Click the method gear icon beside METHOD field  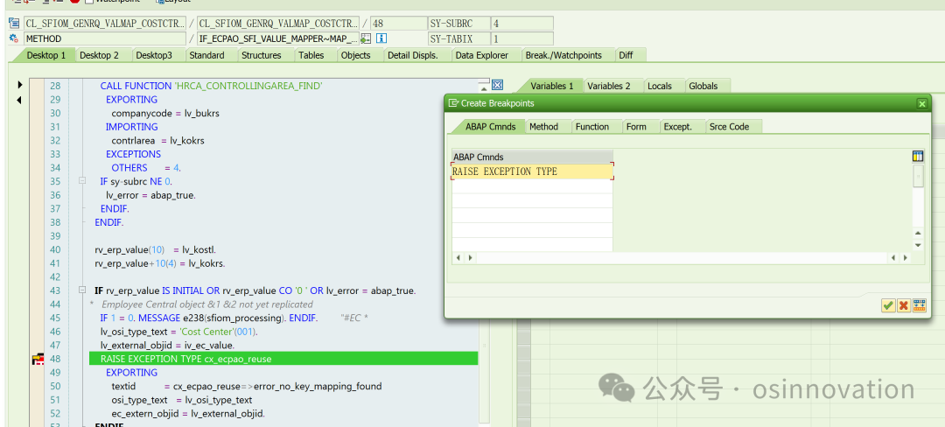coord(15,38)
